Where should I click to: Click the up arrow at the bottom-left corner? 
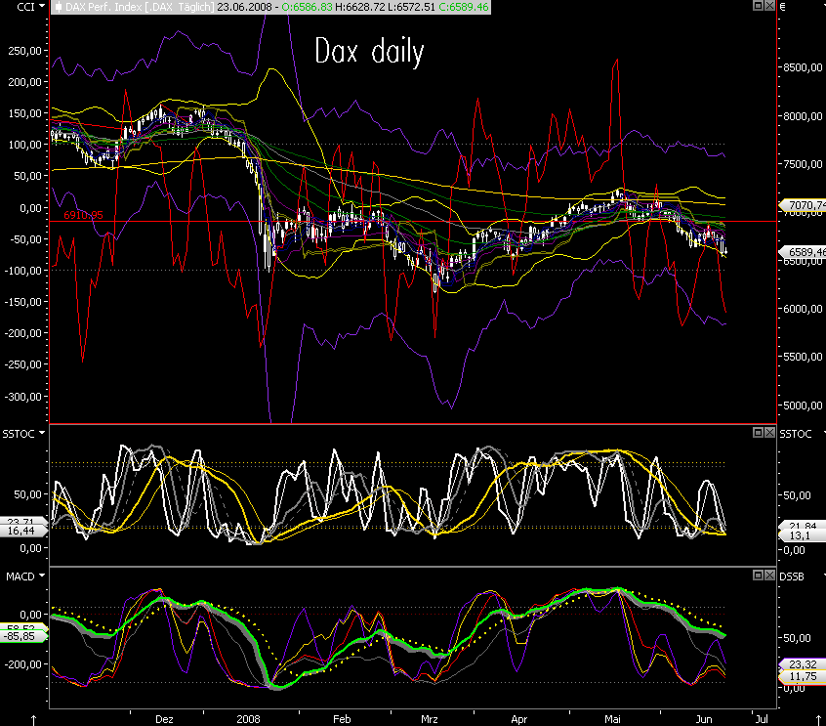point(34,720)
